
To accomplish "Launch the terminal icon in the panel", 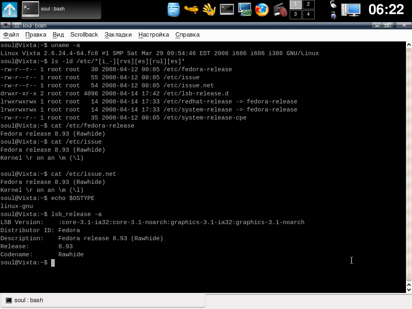I will pyautogui.click(x=227, y=10).
